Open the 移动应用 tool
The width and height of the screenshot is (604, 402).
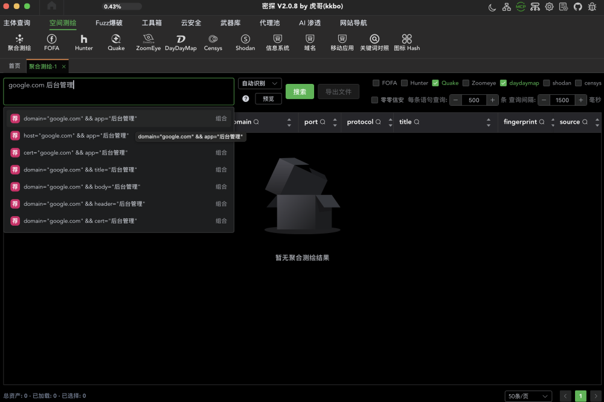click(342, 43)
